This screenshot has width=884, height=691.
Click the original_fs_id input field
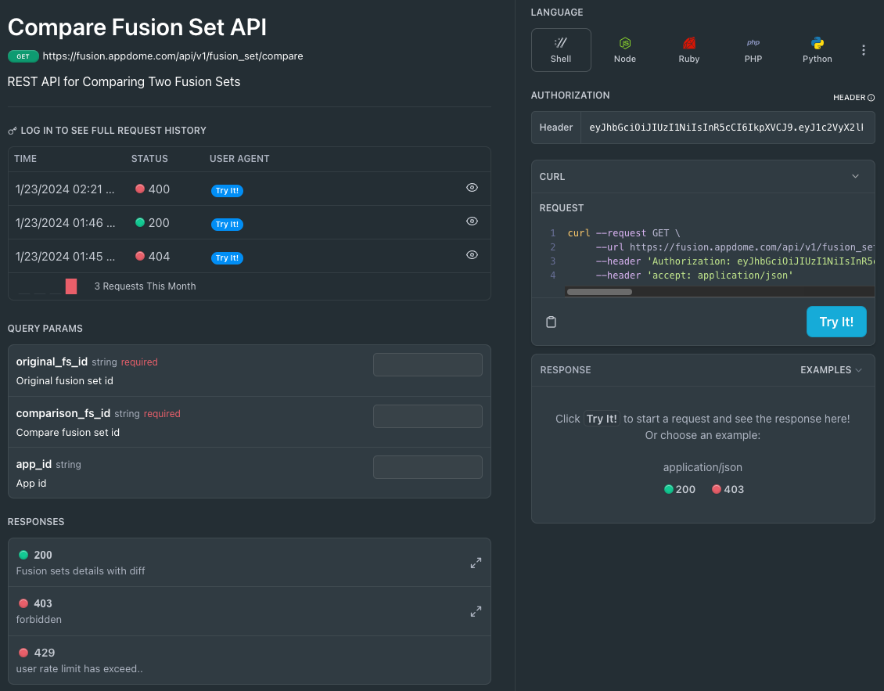pos(427,364)
